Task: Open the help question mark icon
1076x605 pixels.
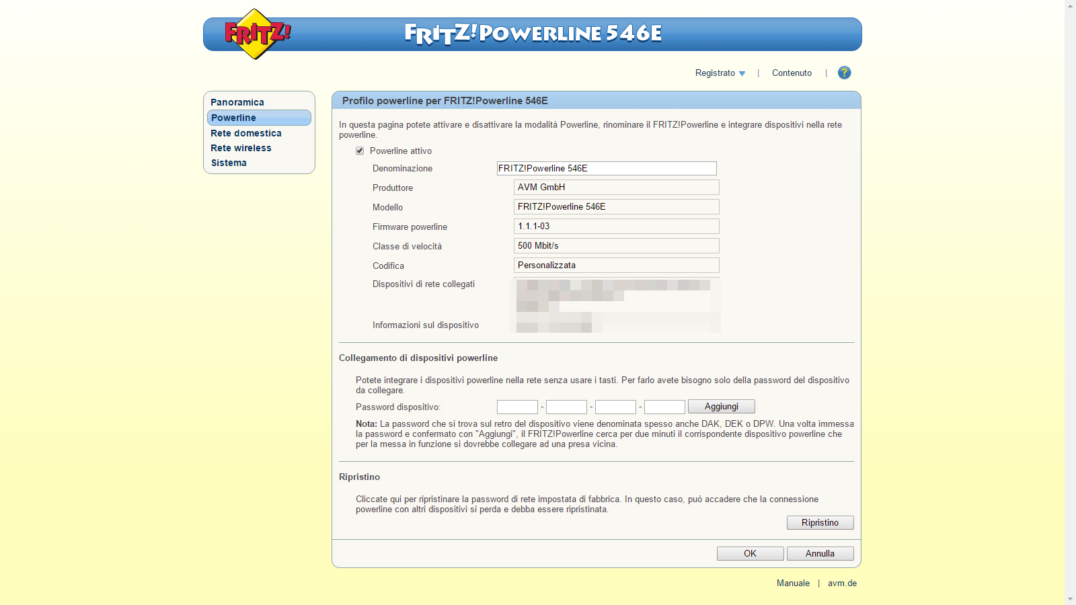Action: (844, 73)
